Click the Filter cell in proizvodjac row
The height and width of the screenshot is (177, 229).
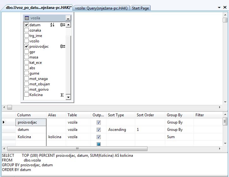coord(208,122)
